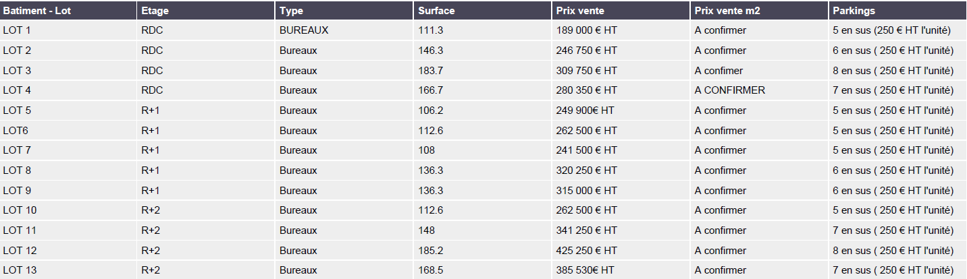Select the 111.3 surface value

tap(431, 30)
